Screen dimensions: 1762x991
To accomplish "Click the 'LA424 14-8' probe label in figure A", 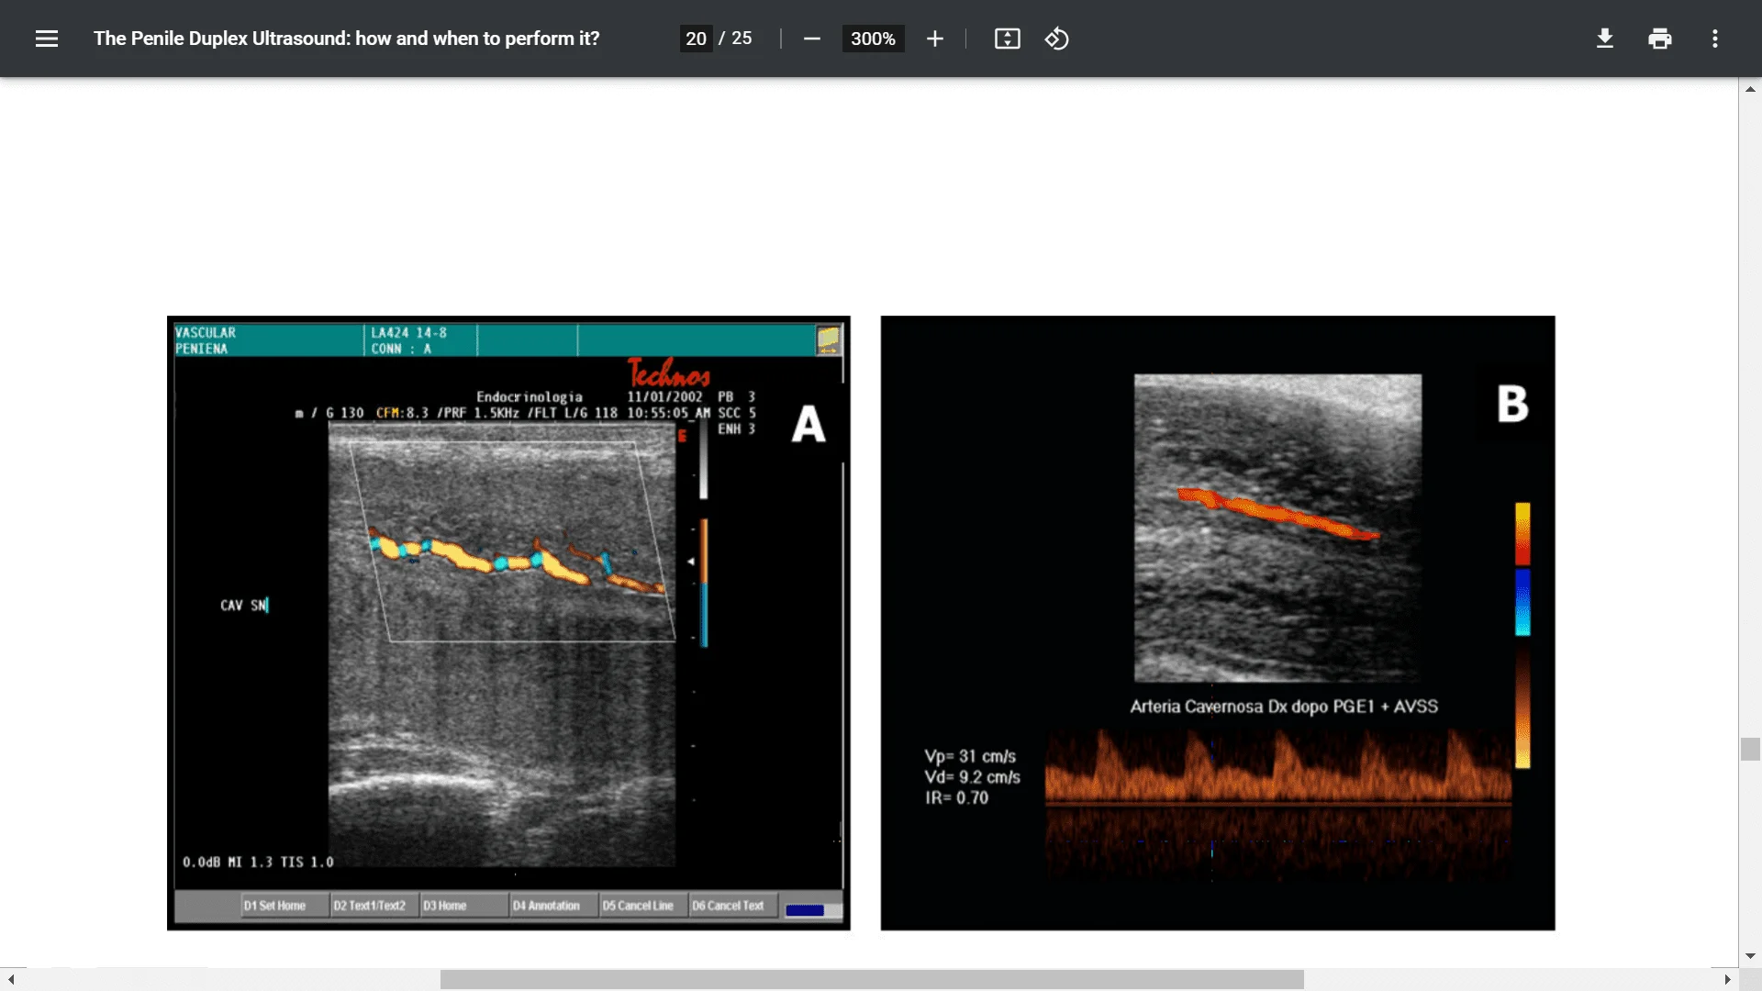I will click(x=409, y=332).
